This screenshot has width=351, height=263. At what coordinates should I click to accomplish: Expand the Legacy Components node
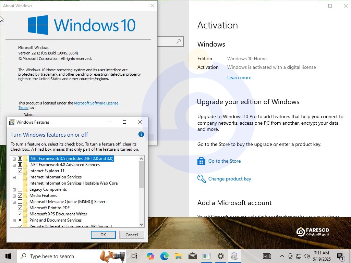tap(14, 190)
